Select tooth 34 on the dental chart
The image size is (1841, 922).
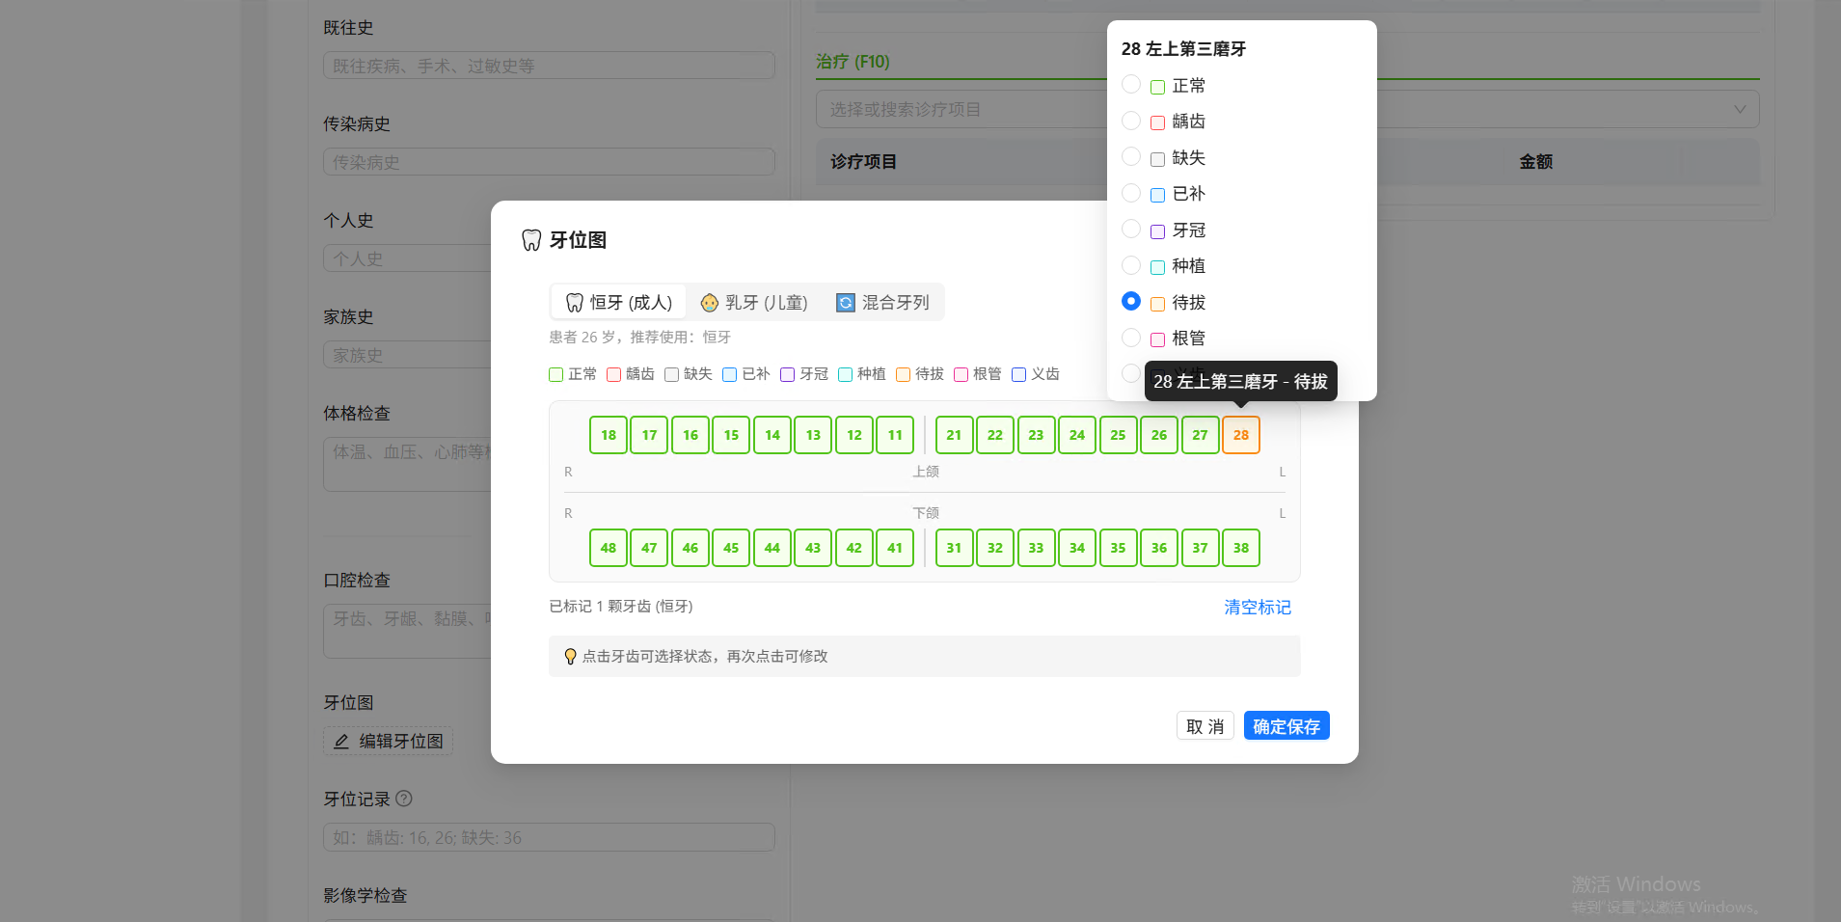tap(1076, 548)
